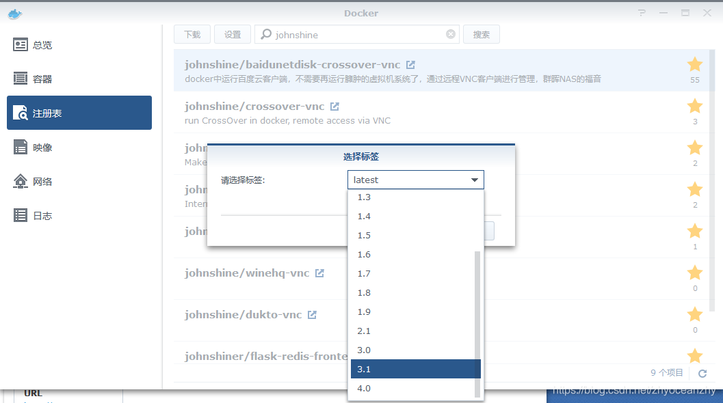Click the star with 55 count
The width and height of the screenshot is (723, 403).
tap(695, 64)
